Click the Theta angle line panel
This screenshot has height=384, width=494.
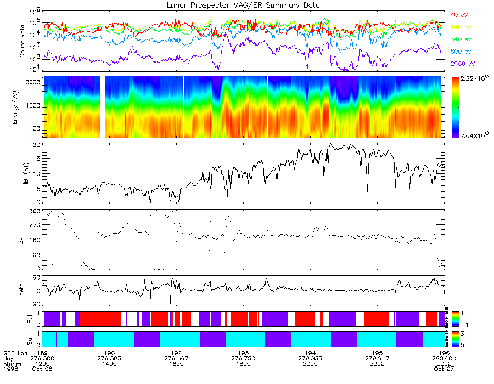pyautogui.click(x=243, y=291)
